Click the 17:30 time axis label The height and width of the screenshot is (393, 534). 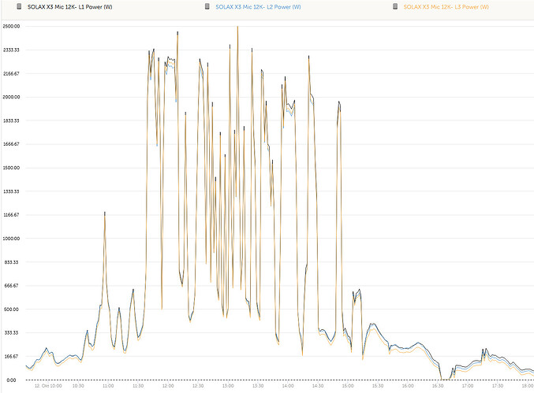tap(498, 386)
